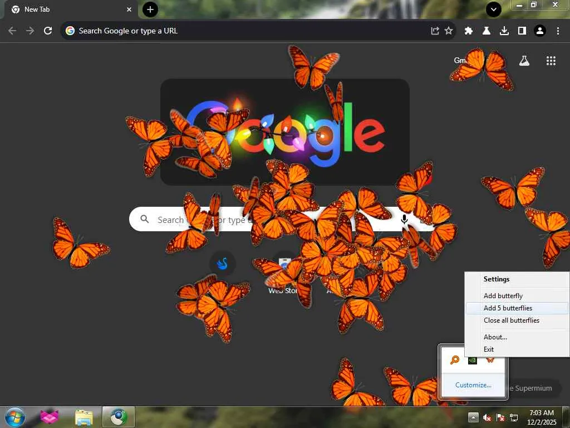The image size is (570, 428).
Task: Toggle the browser side panel icon
Action: [x=522, y=31]
